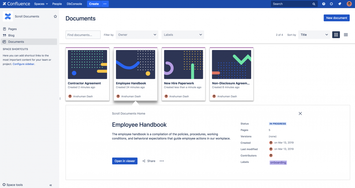Star the Scroll Documents space
355x188 pixels.
coord(55,17)
